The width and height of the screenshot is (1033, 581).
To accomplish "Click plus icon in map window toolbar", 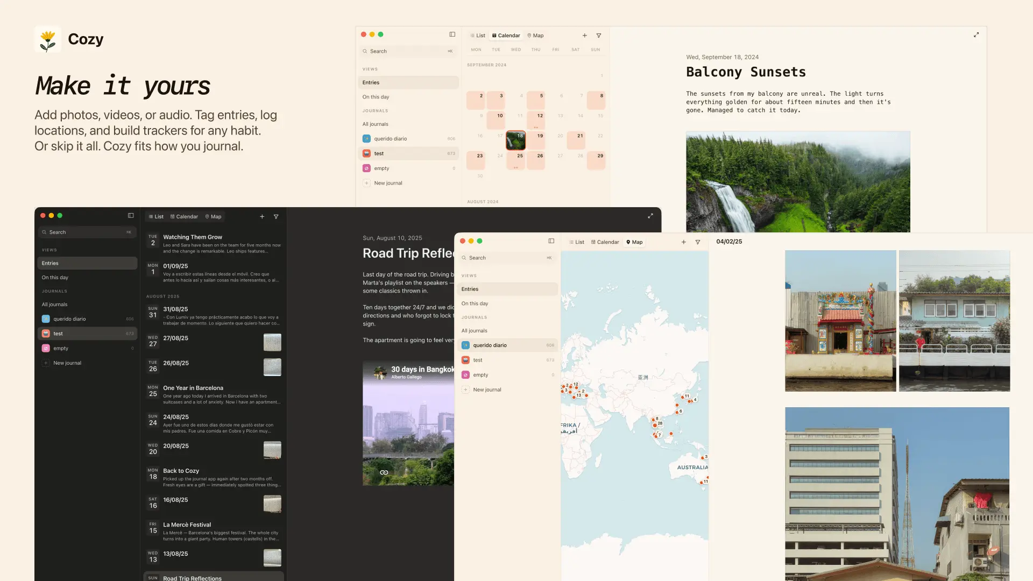I will [684, 242].
